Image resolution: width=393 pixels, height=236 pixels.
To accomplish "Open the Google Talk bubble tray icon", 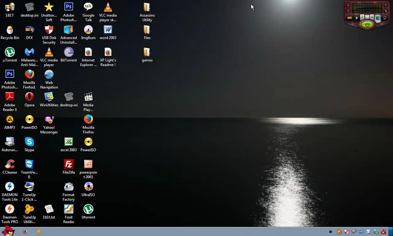I will (354, 231).
